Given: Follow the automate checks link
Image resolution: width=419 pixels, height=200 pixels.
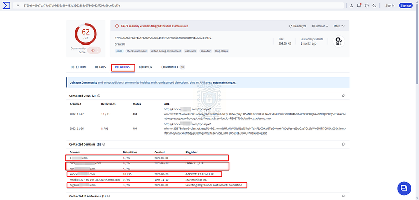Looking at the screenshot, I should pyautogui.click(x=225, y=83).
